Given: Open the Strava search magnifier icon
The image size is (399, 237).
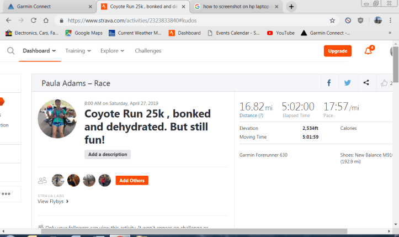Looking at the screenshot, I should [10, 51].
